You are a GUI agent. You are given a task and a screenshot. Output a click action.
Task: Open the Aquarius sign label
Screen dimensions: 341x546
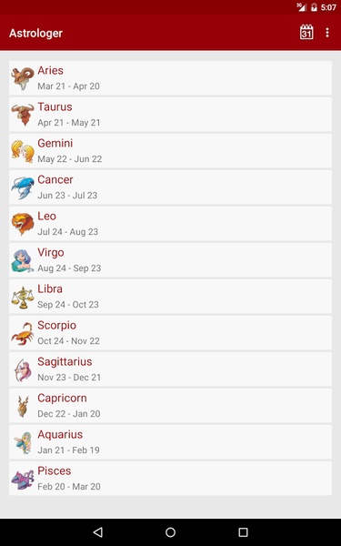[60, 434]
